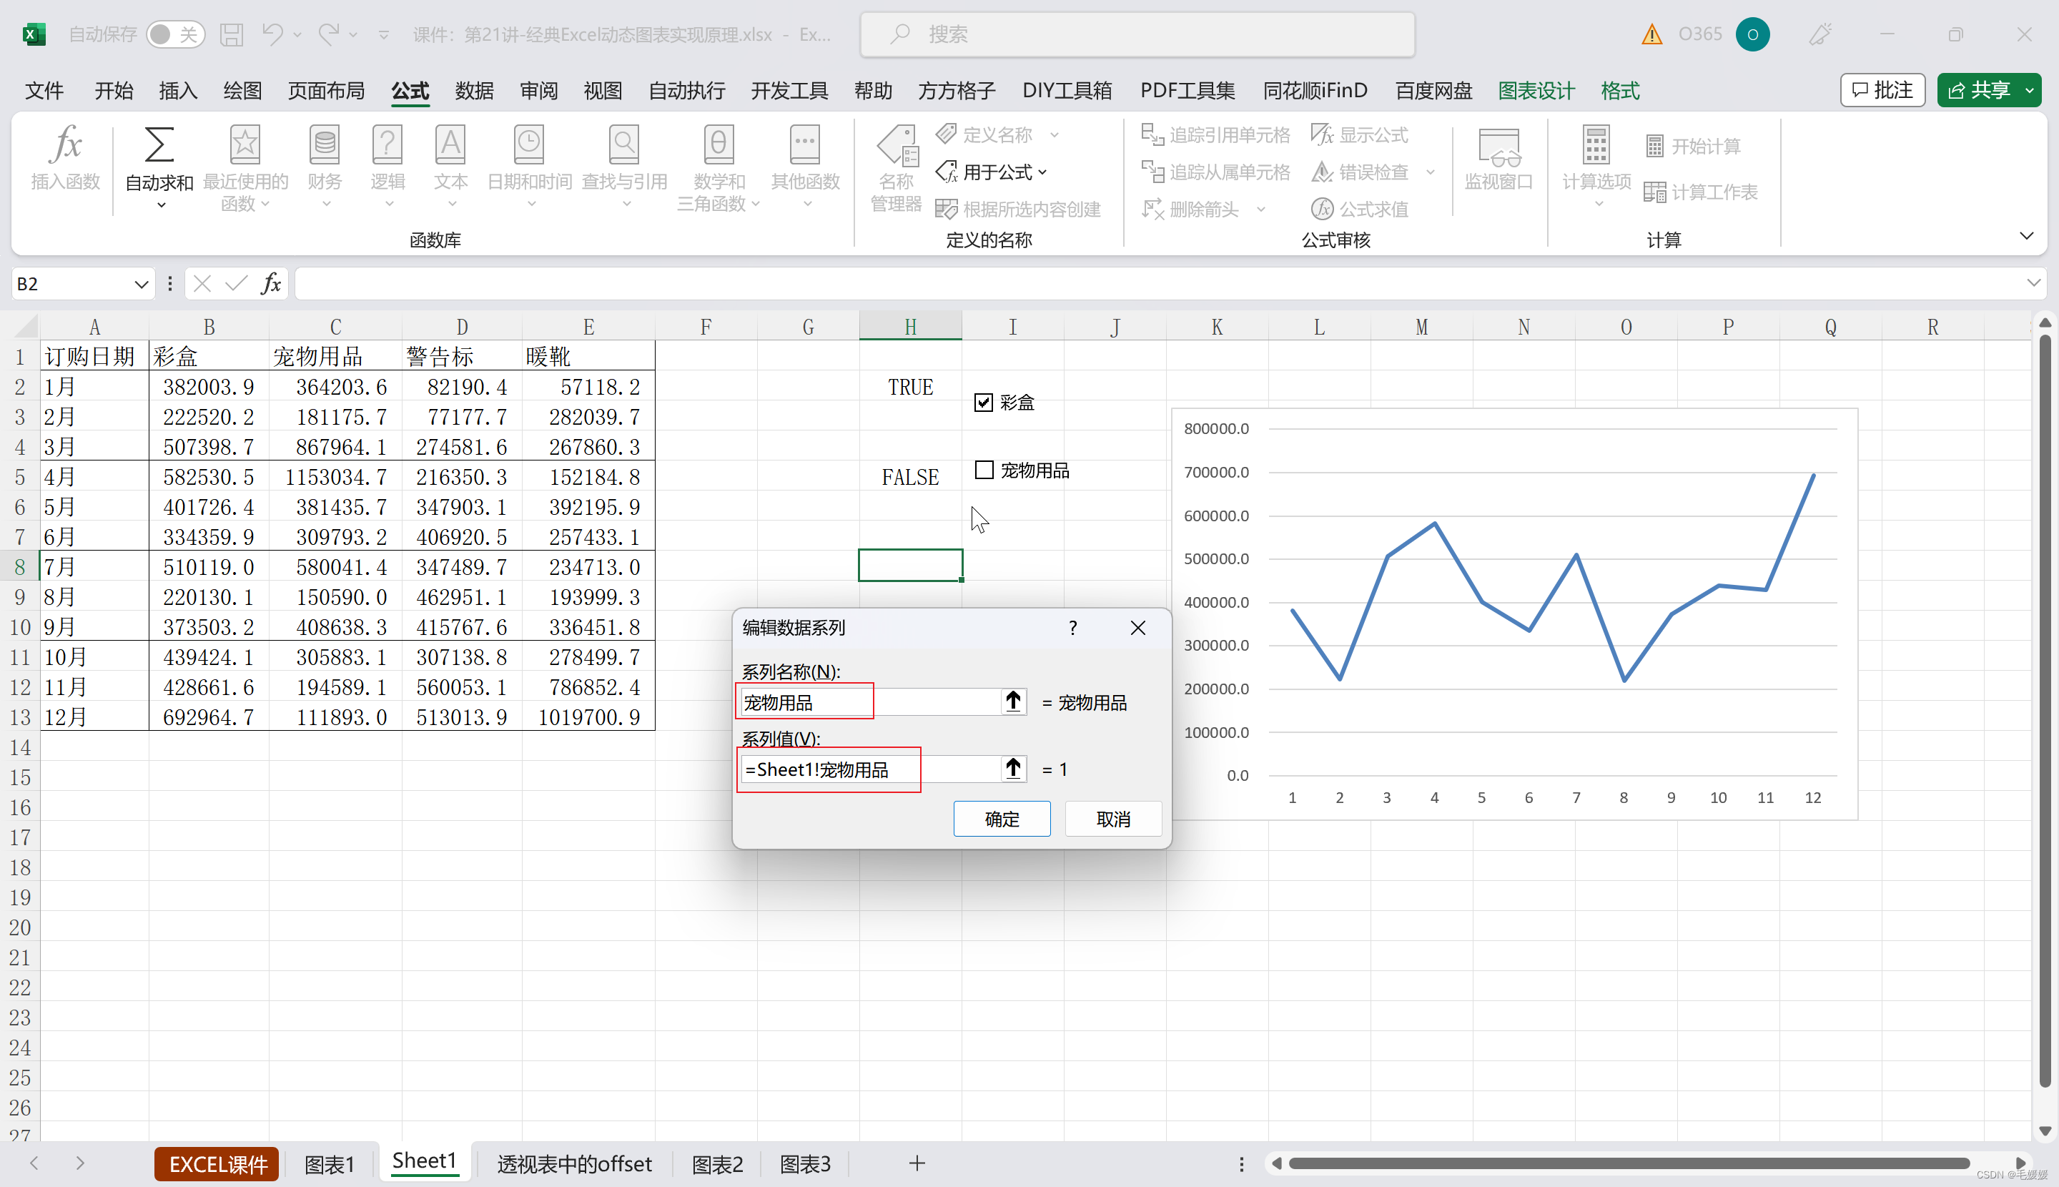
Task: Click Create from Selection (根据所选内容创建)
Action: (x=1018, y=210)
